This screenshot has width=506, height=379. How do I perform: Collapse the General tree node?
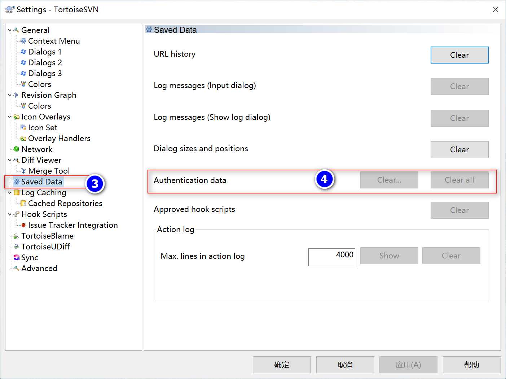tap(10, 30)
